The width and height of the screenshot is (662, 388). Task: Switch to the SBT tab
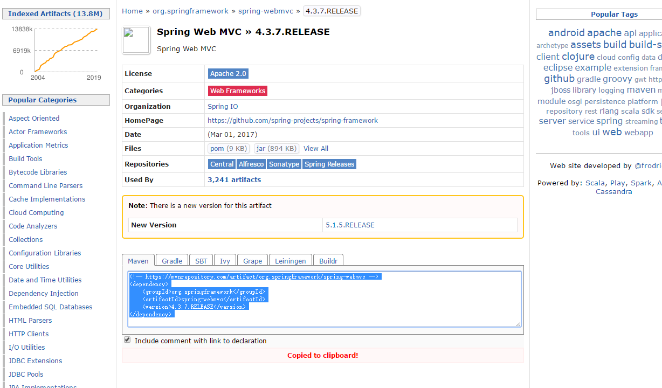pyautogui.click(x=201, y=261)
